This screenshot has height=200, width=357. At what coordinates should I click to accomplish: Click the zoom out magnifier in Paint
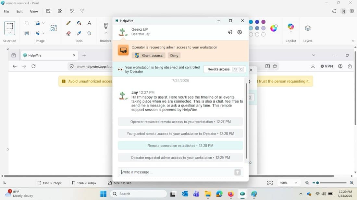click(307, 183)
